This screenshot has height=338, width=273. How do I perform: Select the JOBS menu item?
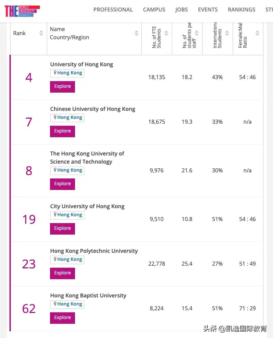tap(181, 9)
